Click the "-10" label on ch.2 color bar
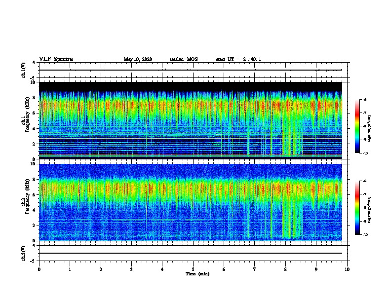The height and width of the screenshot is (302, 391). (365, 235)
